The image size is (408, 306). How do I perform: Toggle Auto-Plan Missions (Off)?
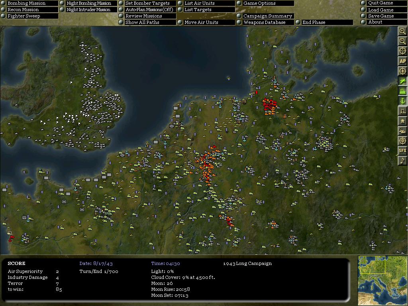[x=147, y=10]
